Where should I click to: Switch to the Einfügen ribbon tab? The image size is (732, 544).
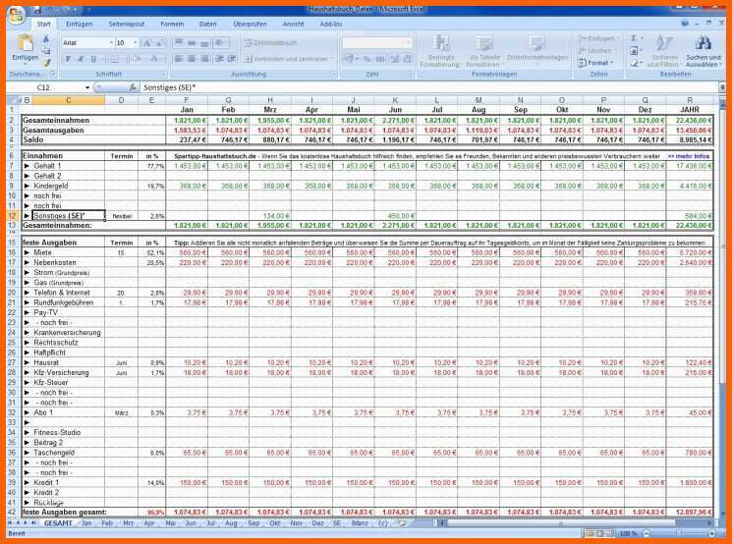pyautogui.click(x=79, y=24)
